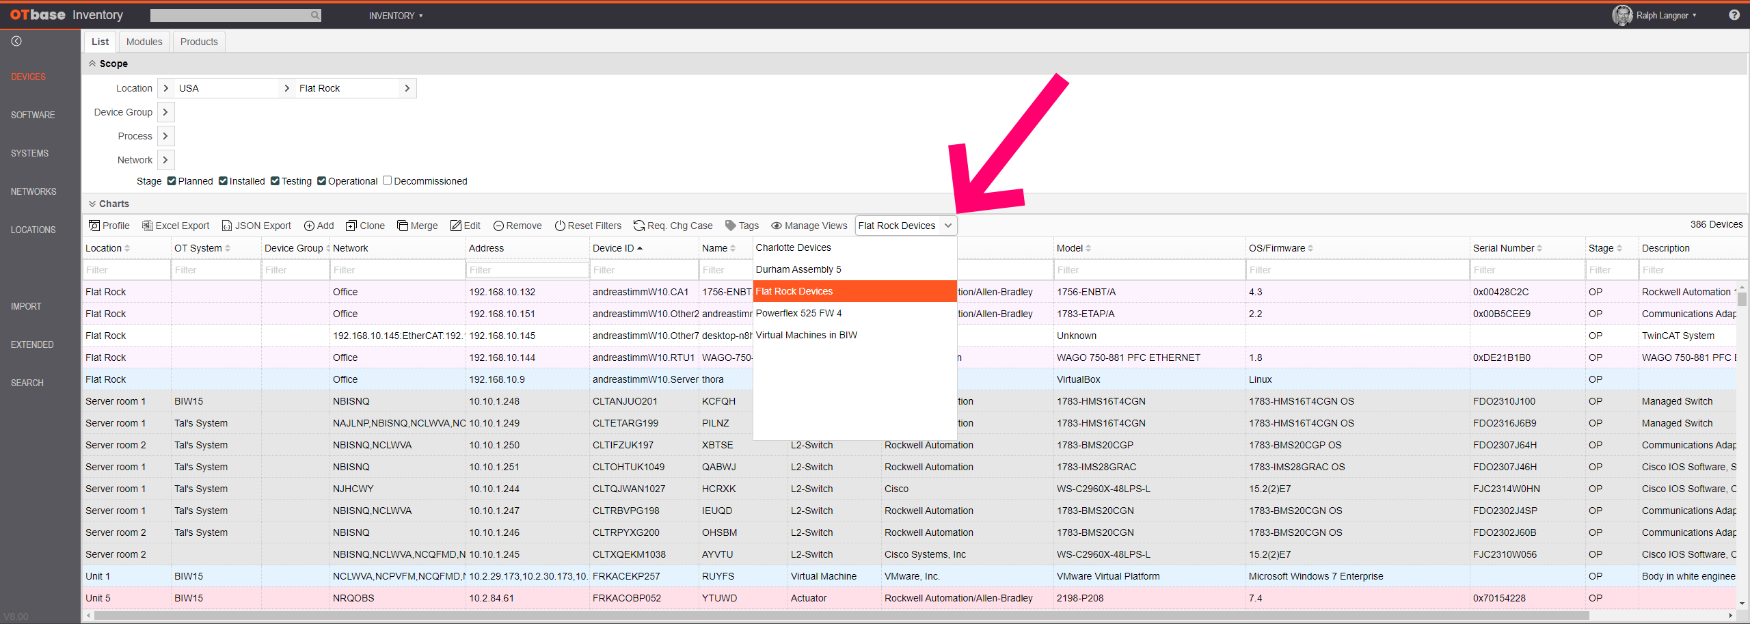This screenshot has height=624, width=1750.
Task: Sort by Location column arrows
Action: pyautogui.click(x=127, y=248)
